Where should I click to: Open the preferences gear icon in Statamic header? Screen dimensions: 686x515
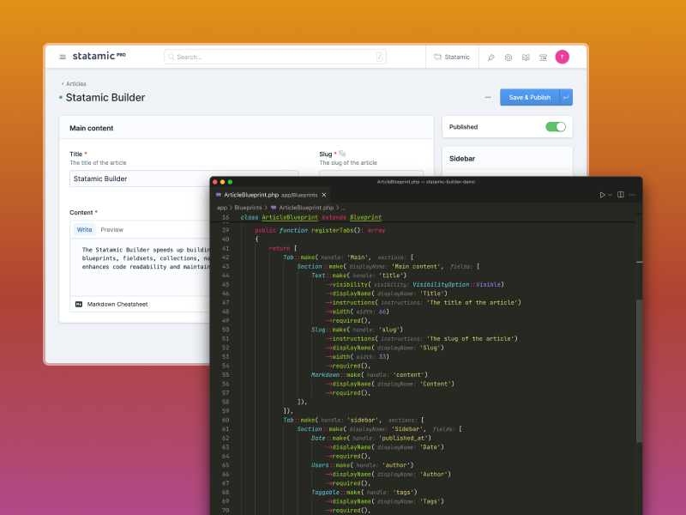pyautogui.click(x=508, y=58)
